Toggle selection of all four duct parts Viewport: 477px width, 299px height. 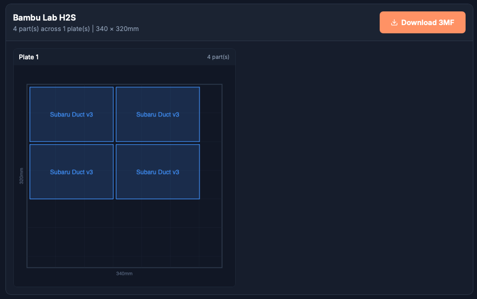(114, 143)
